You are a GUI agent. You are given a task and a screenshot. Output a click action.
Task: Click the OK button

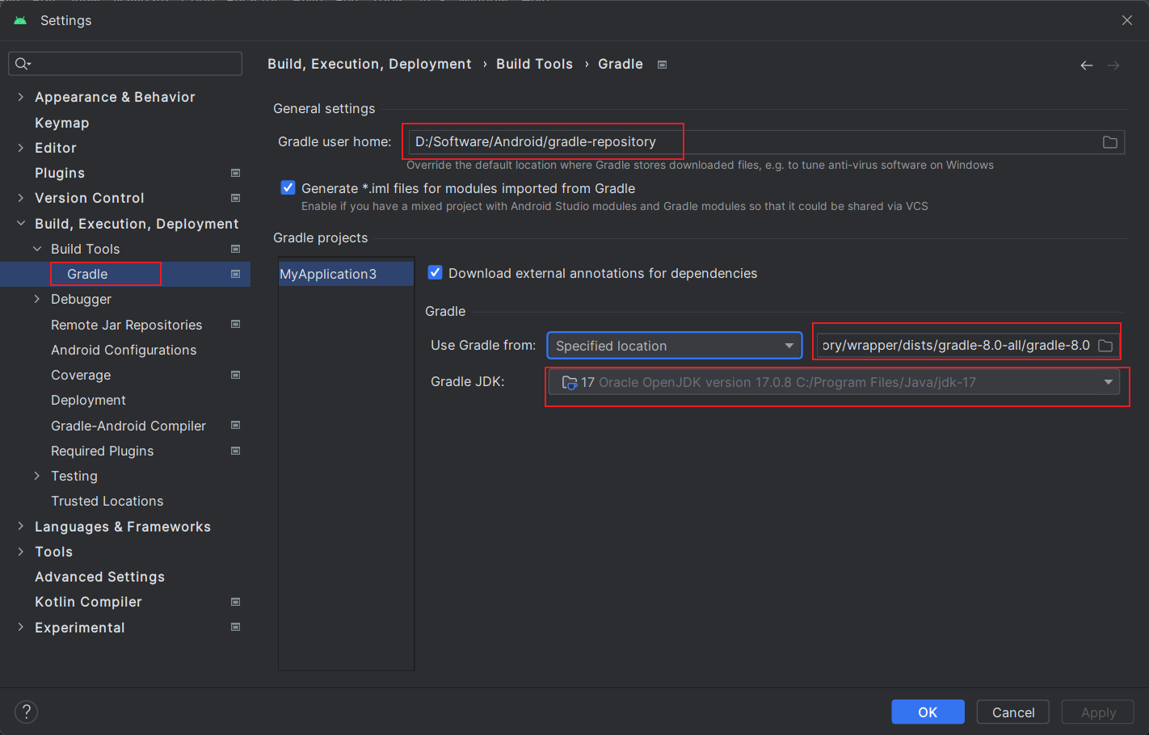928,712
